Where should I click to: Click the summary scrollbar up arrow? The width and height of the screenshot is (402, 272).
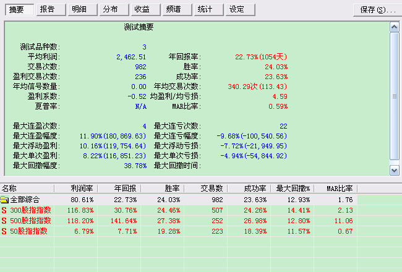point(395,27)
